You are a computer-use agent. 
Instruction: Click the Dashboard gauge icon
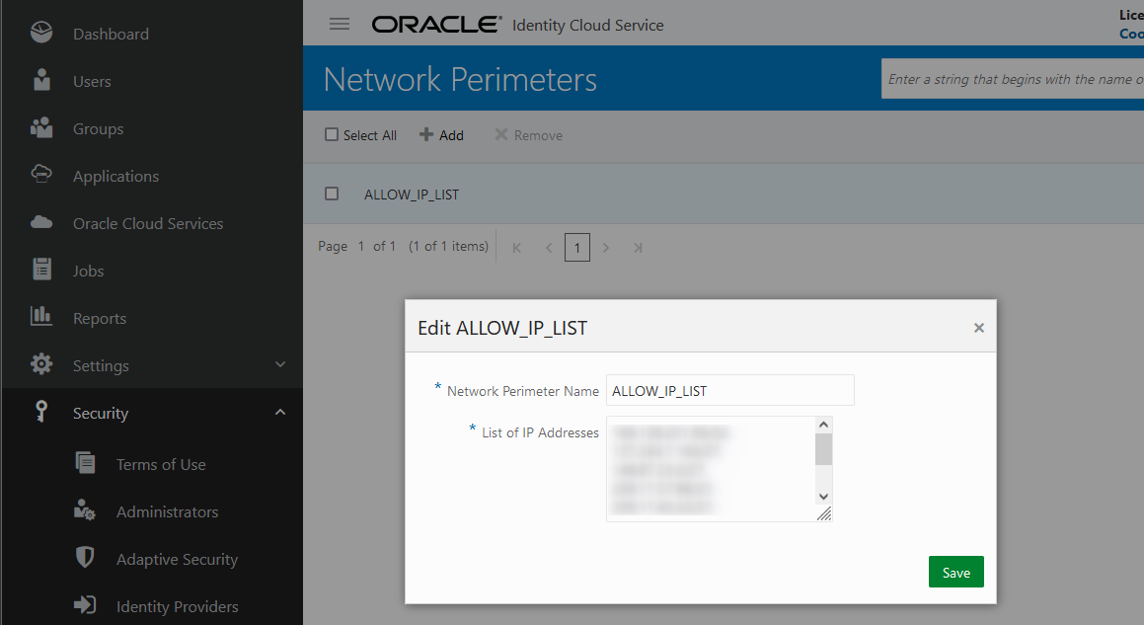(x=41, y=33)
